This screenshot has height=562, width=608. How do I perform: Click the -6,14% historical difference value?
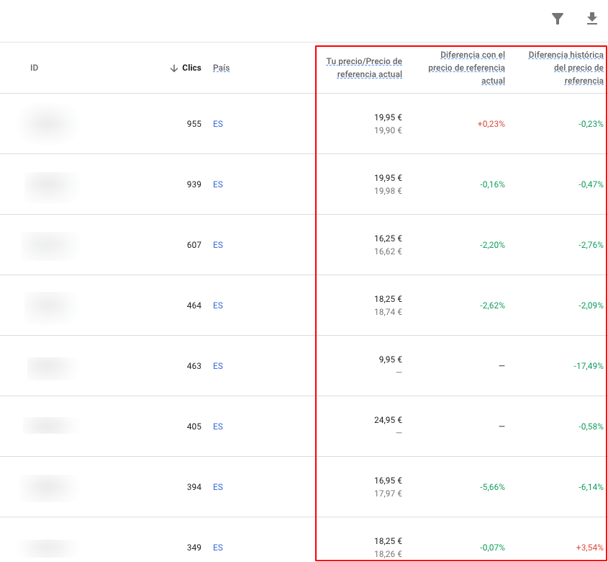591,488
